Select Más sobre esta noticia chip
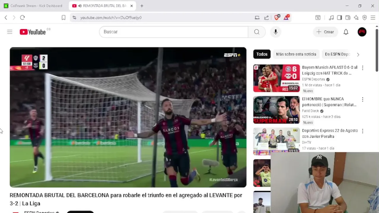 [x=296, y=54]
